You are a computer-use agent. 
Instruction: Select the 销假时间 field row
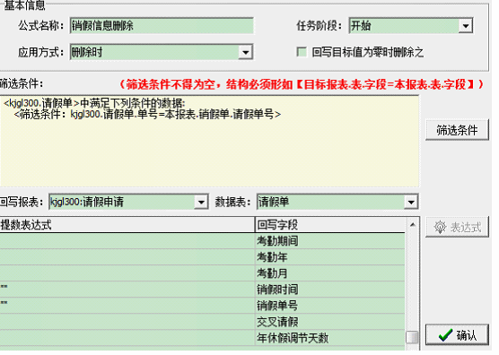[x=203, y=290]
